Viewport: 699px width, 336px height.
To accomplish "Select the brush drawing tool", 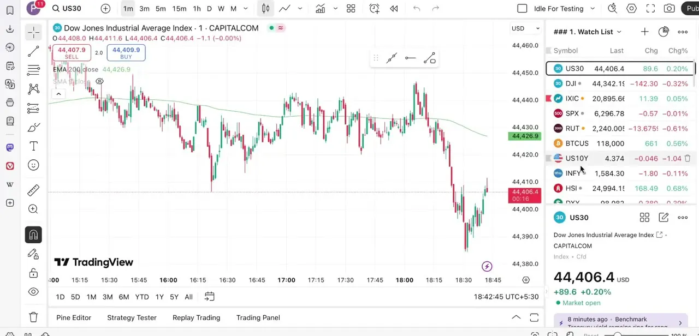I will point(33,128).
